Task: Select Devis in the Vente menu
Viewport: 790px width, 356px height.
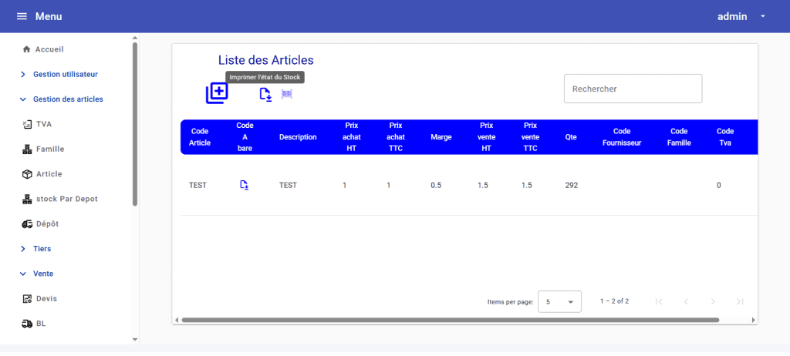Action: pos(46,298)
